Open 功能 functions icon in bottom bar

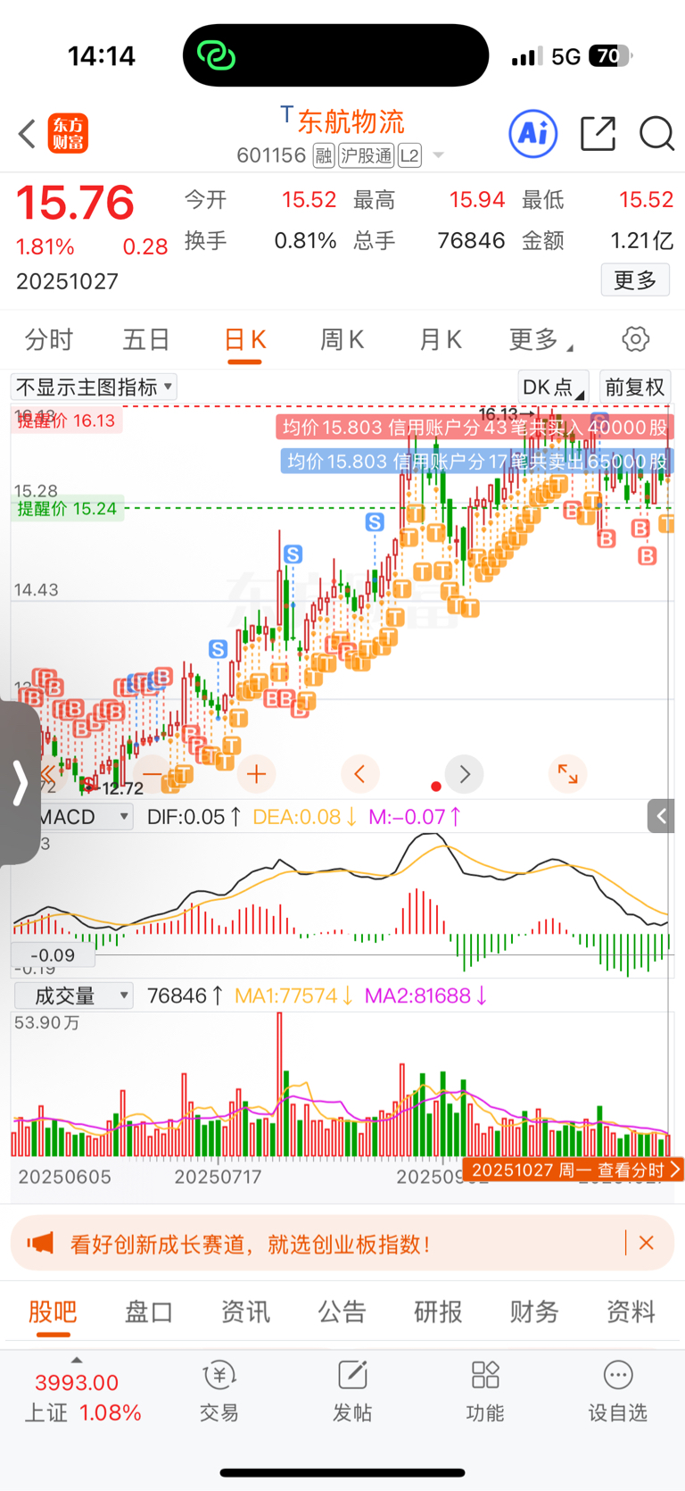pyautogui.click(x=485, y=1391)
